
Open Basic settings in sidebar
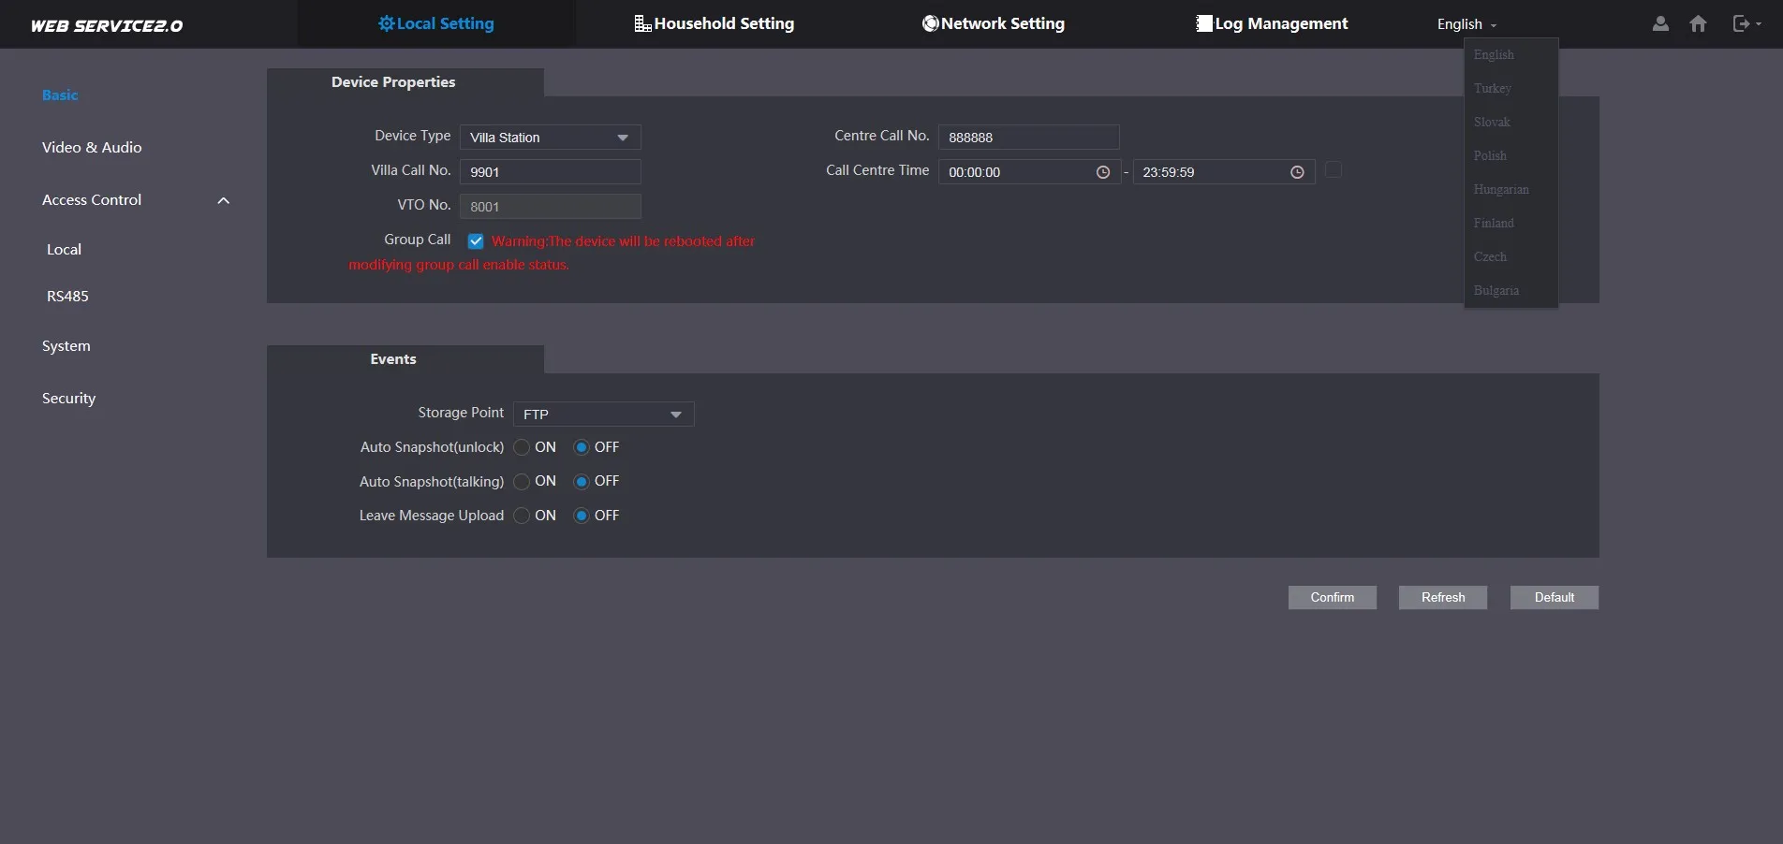60,95
